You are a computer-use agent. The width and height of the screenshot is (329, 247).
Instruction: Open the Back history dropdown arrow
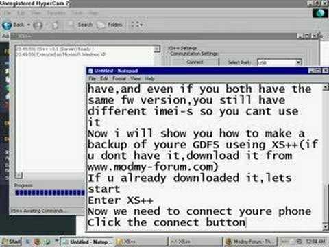click(x=29, y=25)
